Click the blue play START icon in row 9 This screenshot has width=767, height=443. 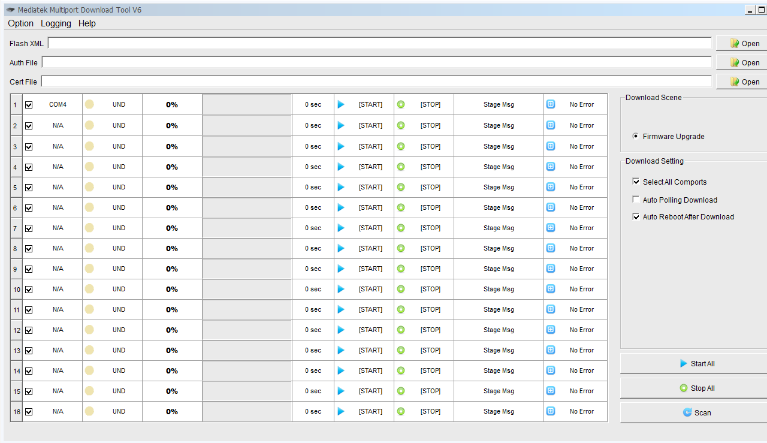(341, 269)
